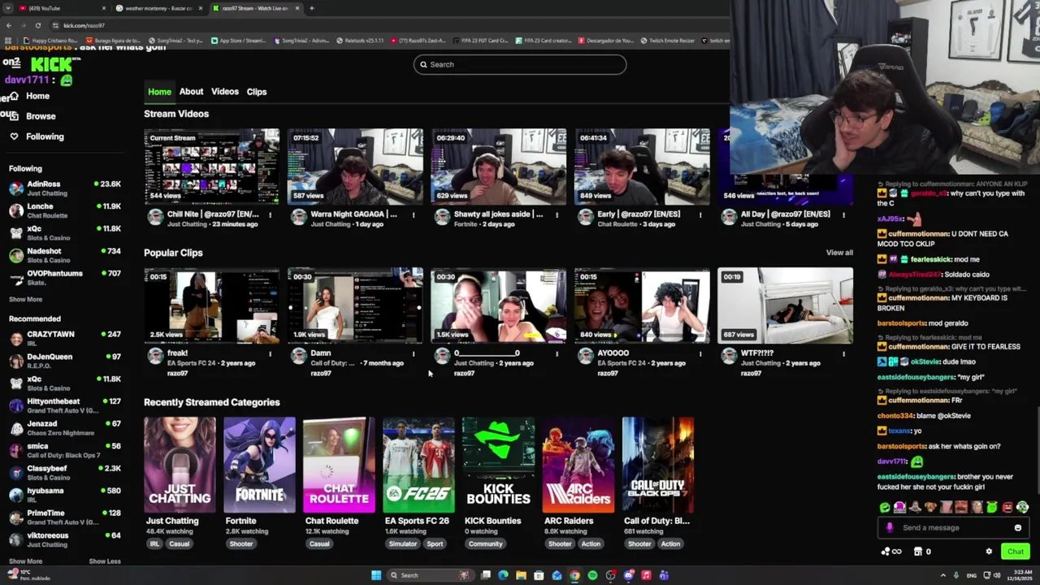Open a new browser tab
This screenshot has height=585, width=1040.
point(312,8)
